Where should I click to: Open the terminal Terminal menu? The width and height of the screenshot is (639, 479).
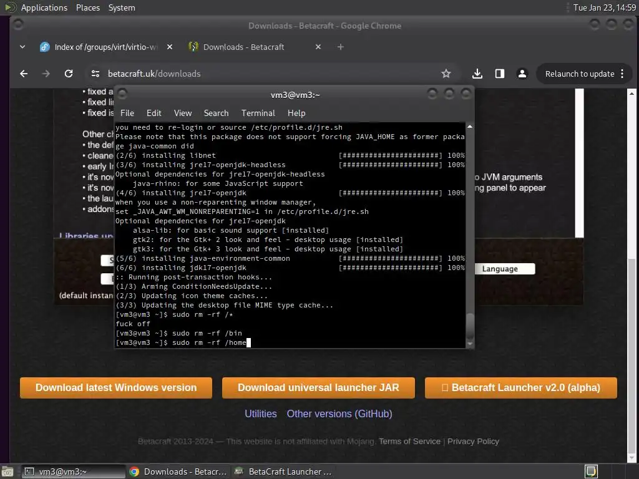tap(258, 114)
